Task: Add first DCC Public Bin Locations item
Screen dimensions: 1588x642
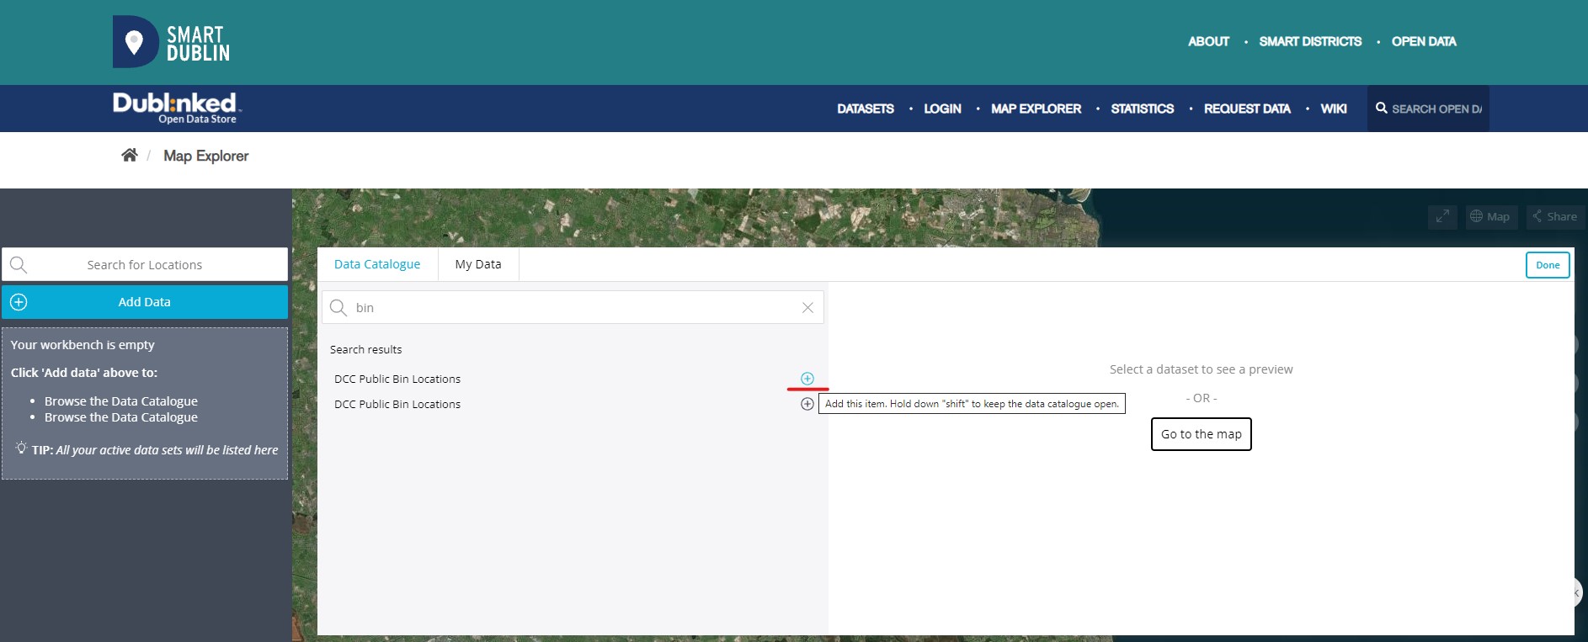Action: [x=807, y=379]
